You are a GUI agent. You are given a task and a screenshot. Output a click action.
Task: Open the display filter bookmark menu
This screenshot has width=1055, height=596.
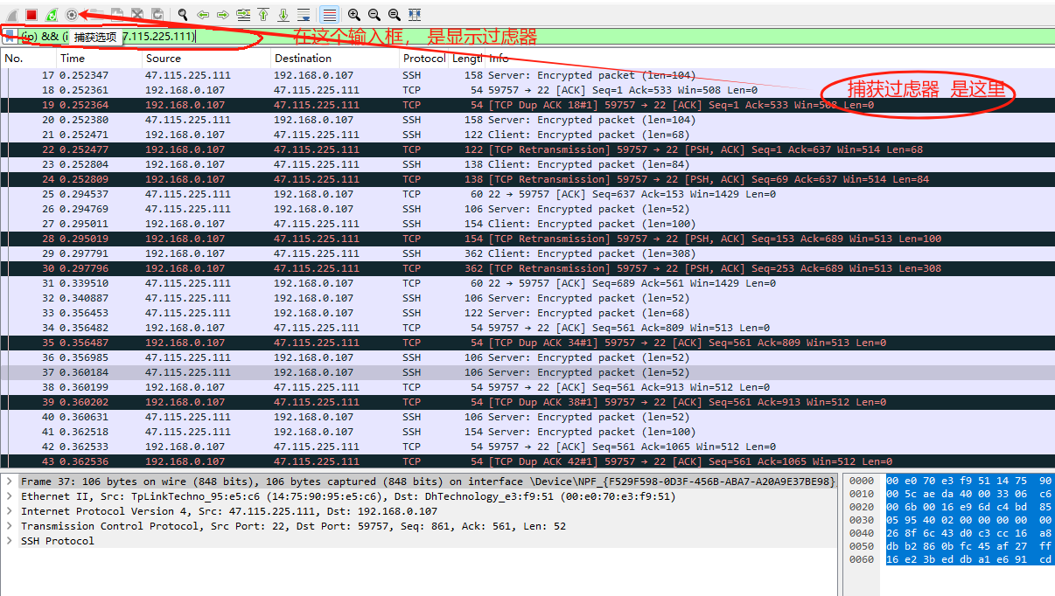[x=10, y=37]
